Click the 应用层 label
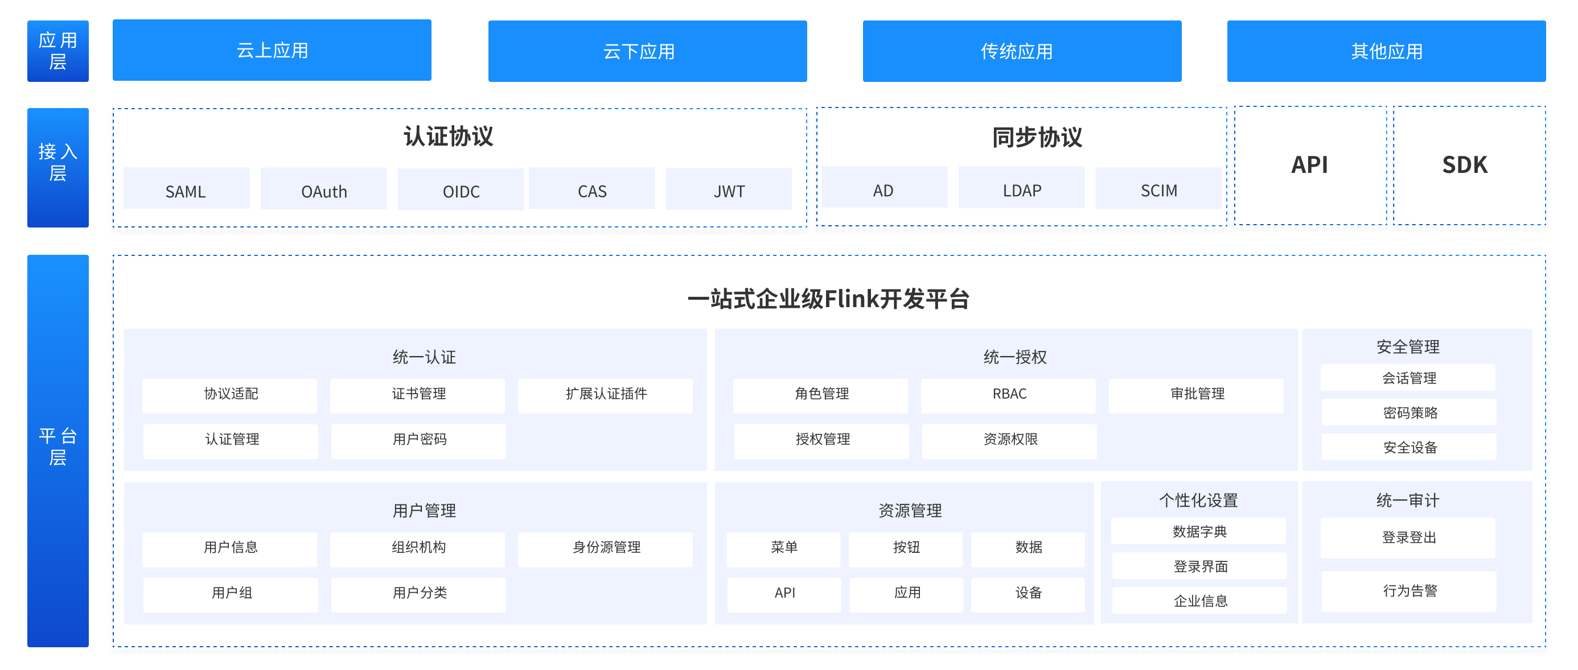Screen dimensions: 1578x670 pyautogui.click(x=57, y=51)
